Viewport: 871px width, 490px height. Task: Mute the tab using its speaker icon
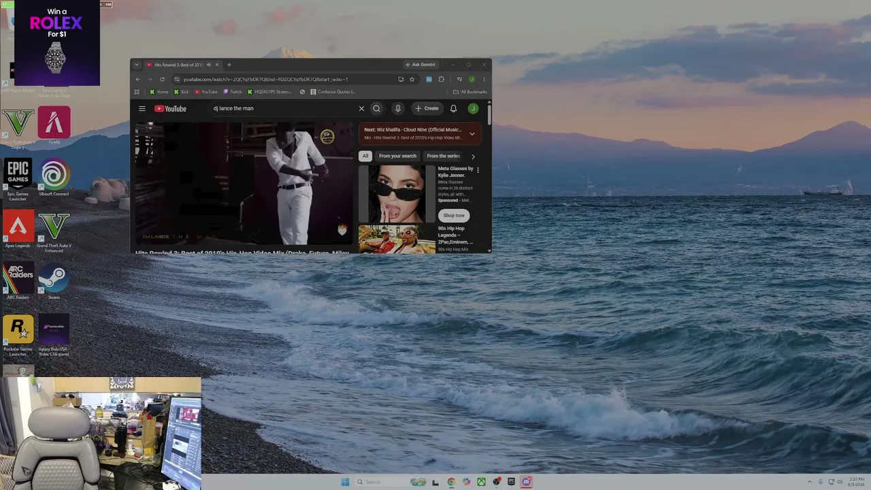point(209,65)
